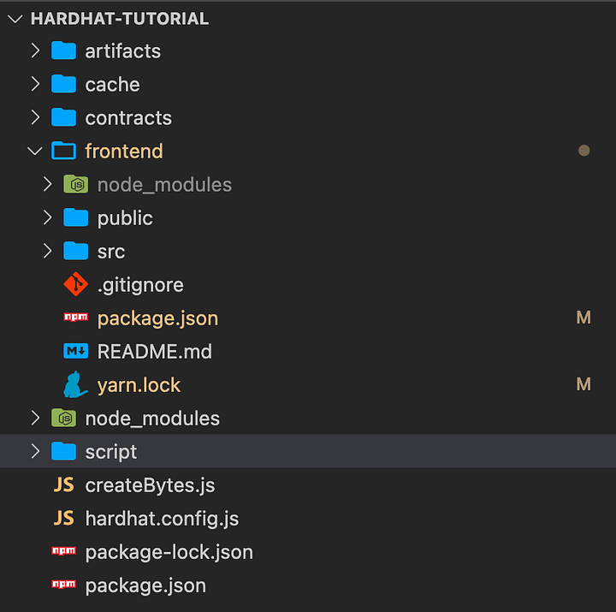Expand the artifacts folder chevron
Viewport: 616px width, 612px height.
pos(35,51)
